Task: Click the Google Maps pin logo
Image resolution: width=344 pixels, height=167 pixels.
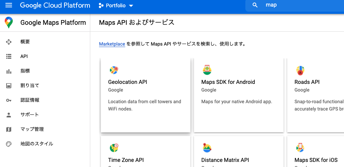Action: [9, 22]
